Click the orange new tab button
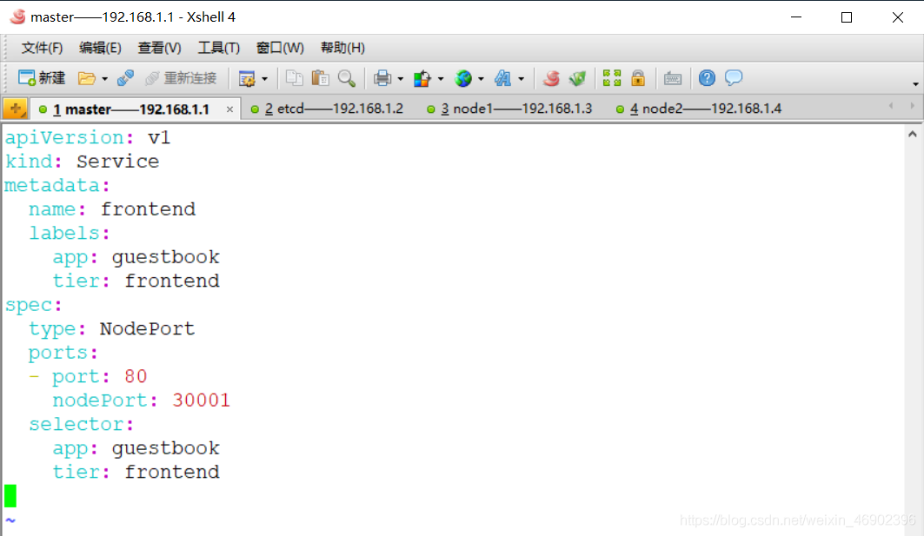The image size is (924, 536). coord(16,109)
